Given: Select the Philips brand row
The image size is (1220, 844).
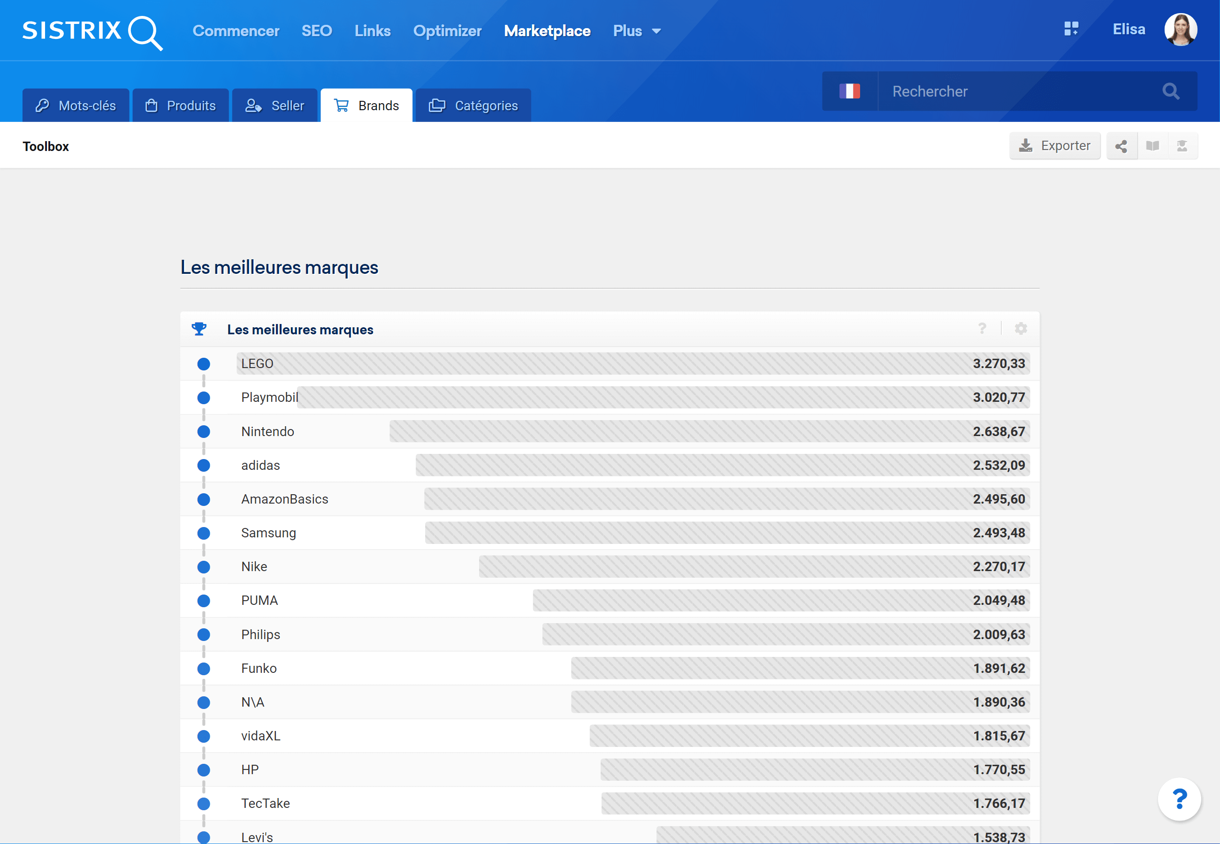Looking at the screenshot, I should tap(610, 634).
